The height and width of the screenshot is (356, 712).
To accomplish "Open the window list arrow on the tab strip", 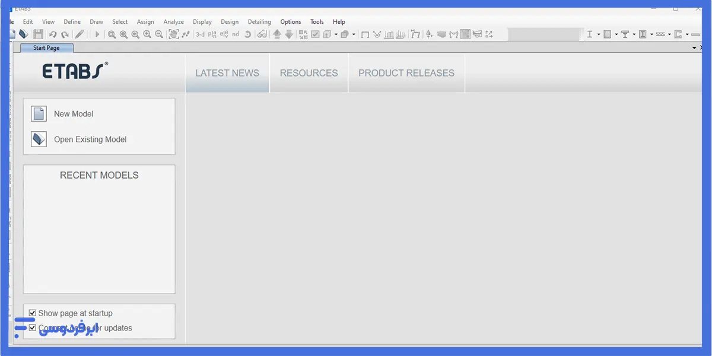I will (x=694, y=47).
